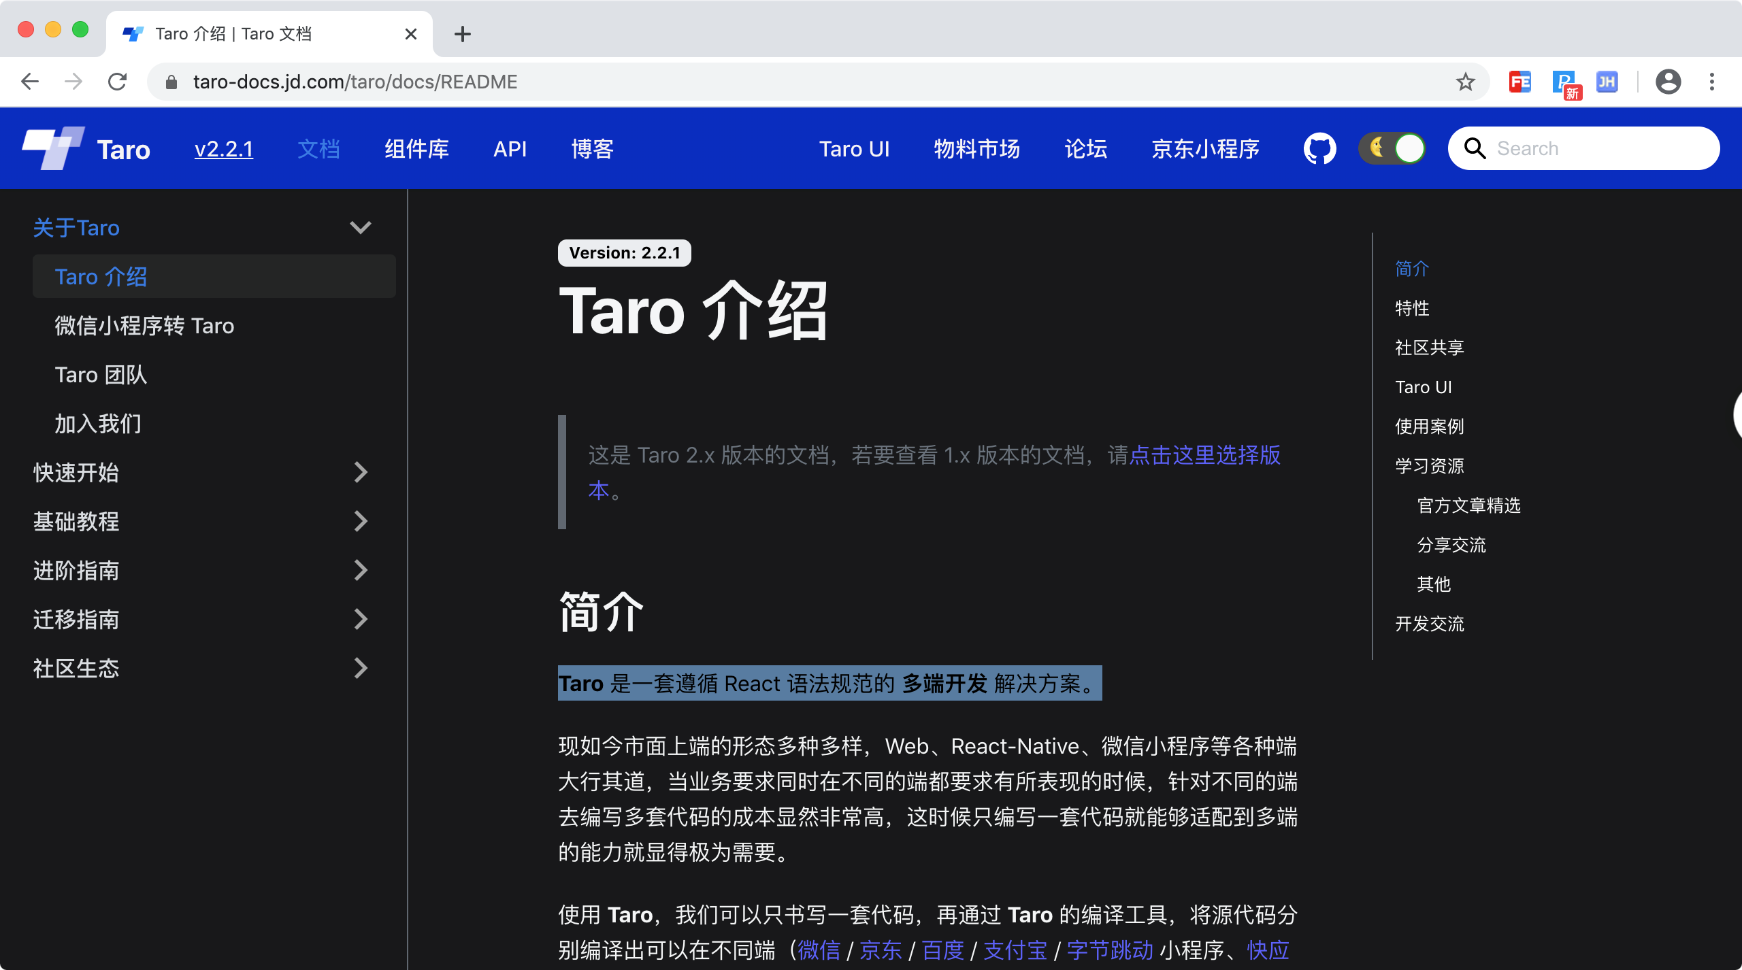
Task: Open Chrome profile avatar menu
Action: [x=1668, y=82]
